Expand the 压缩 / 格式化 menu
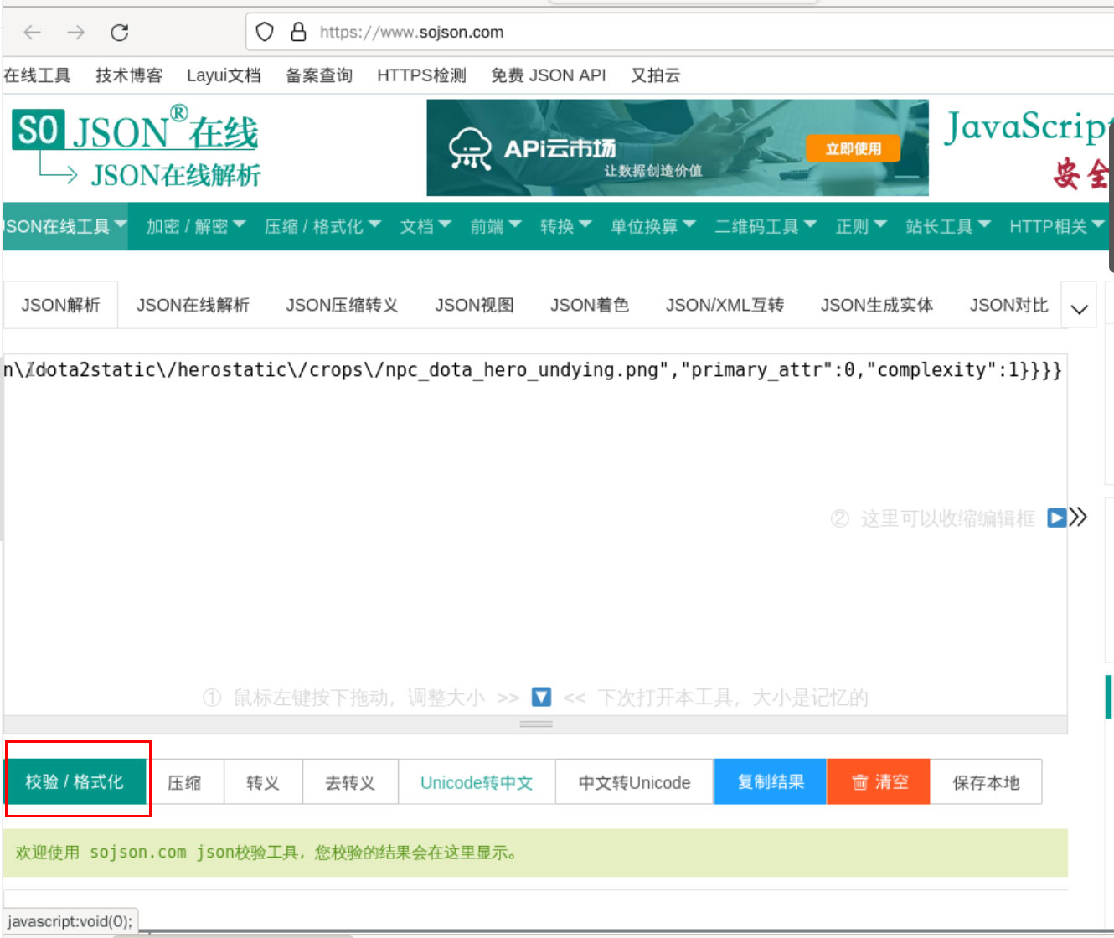1114x938 pixels. click(x=322, y=226)
